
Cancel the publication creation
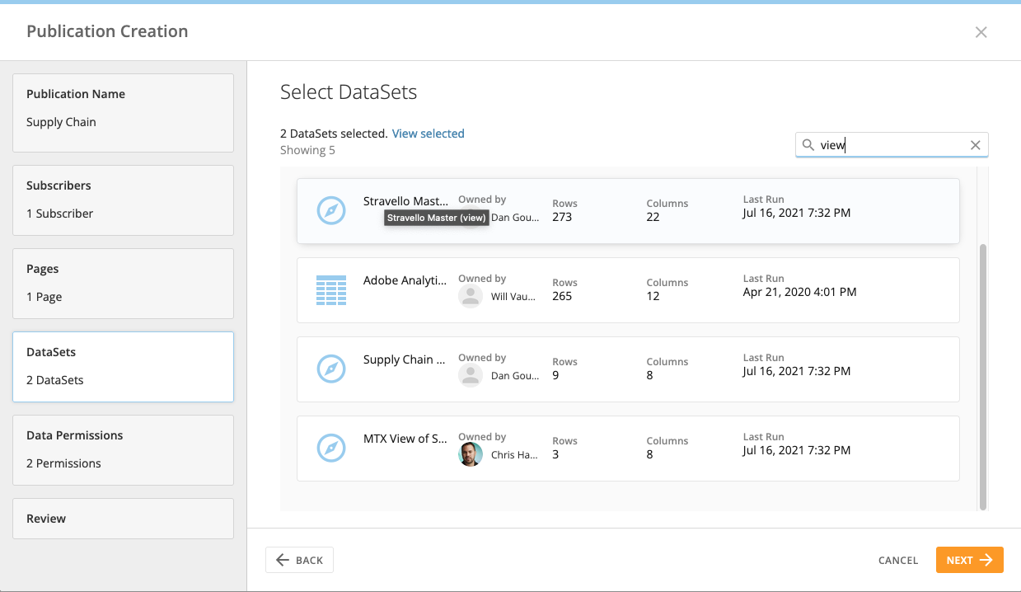[897, 560]
